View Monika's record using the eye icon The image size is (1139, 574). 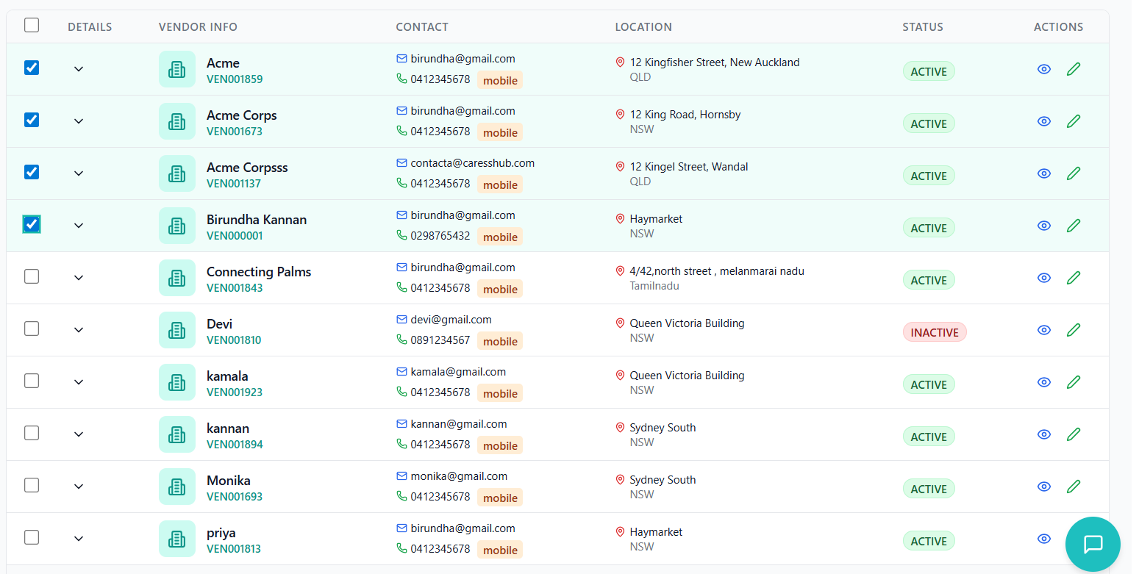pos(1044,487)
